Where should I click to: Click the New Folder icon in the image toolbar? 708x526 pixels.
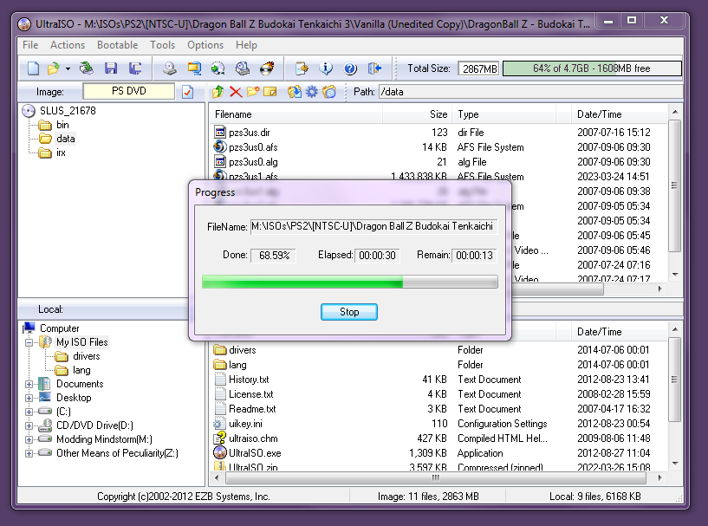(253, 92)
